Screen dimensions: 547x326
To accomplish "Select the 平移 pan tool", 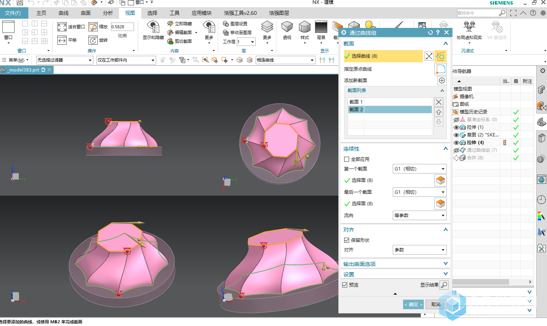I will click(x=62, y=40).
